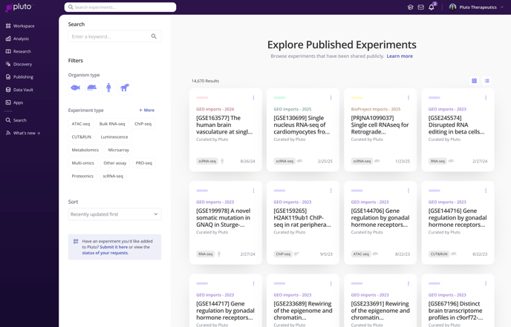
Task: Toggle the ATAC-seq filter chip
Action: [81, 124]
